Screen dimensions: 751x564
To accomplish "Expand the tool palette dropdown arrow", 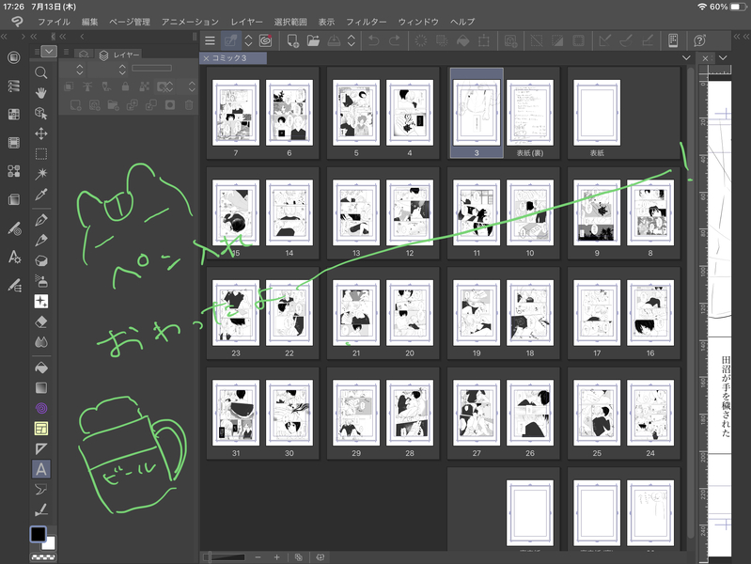I will tap(49, 51).
